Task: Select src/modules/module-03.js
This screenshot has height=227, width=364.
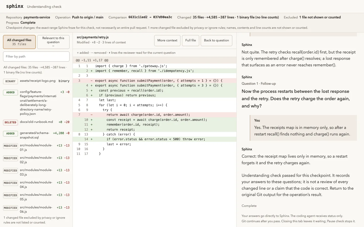Action: pyautogui.click(x=36, y=172)
